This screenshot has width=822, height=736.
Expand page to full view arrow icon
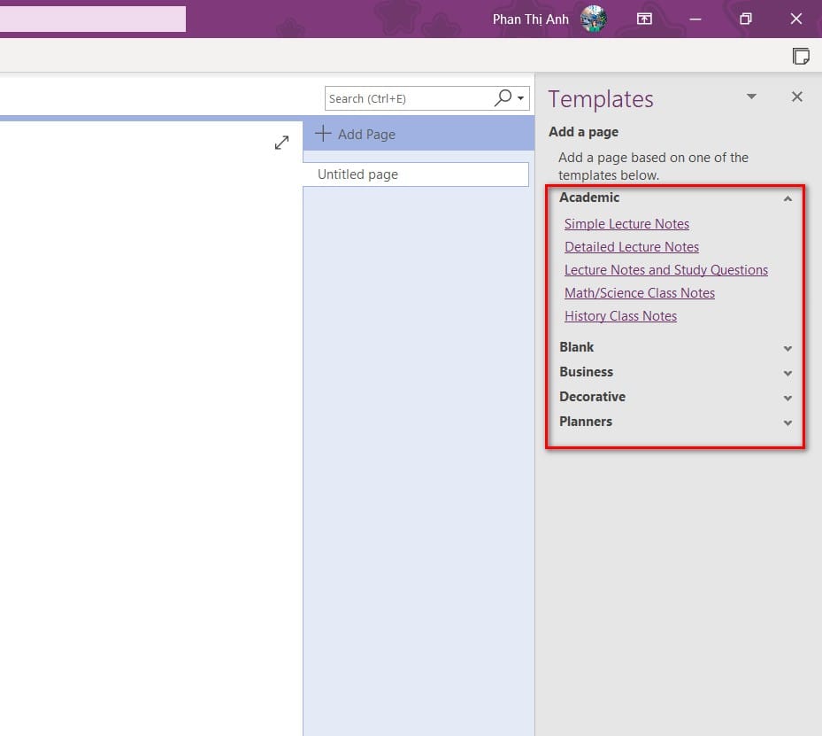[x=282, y=143]
